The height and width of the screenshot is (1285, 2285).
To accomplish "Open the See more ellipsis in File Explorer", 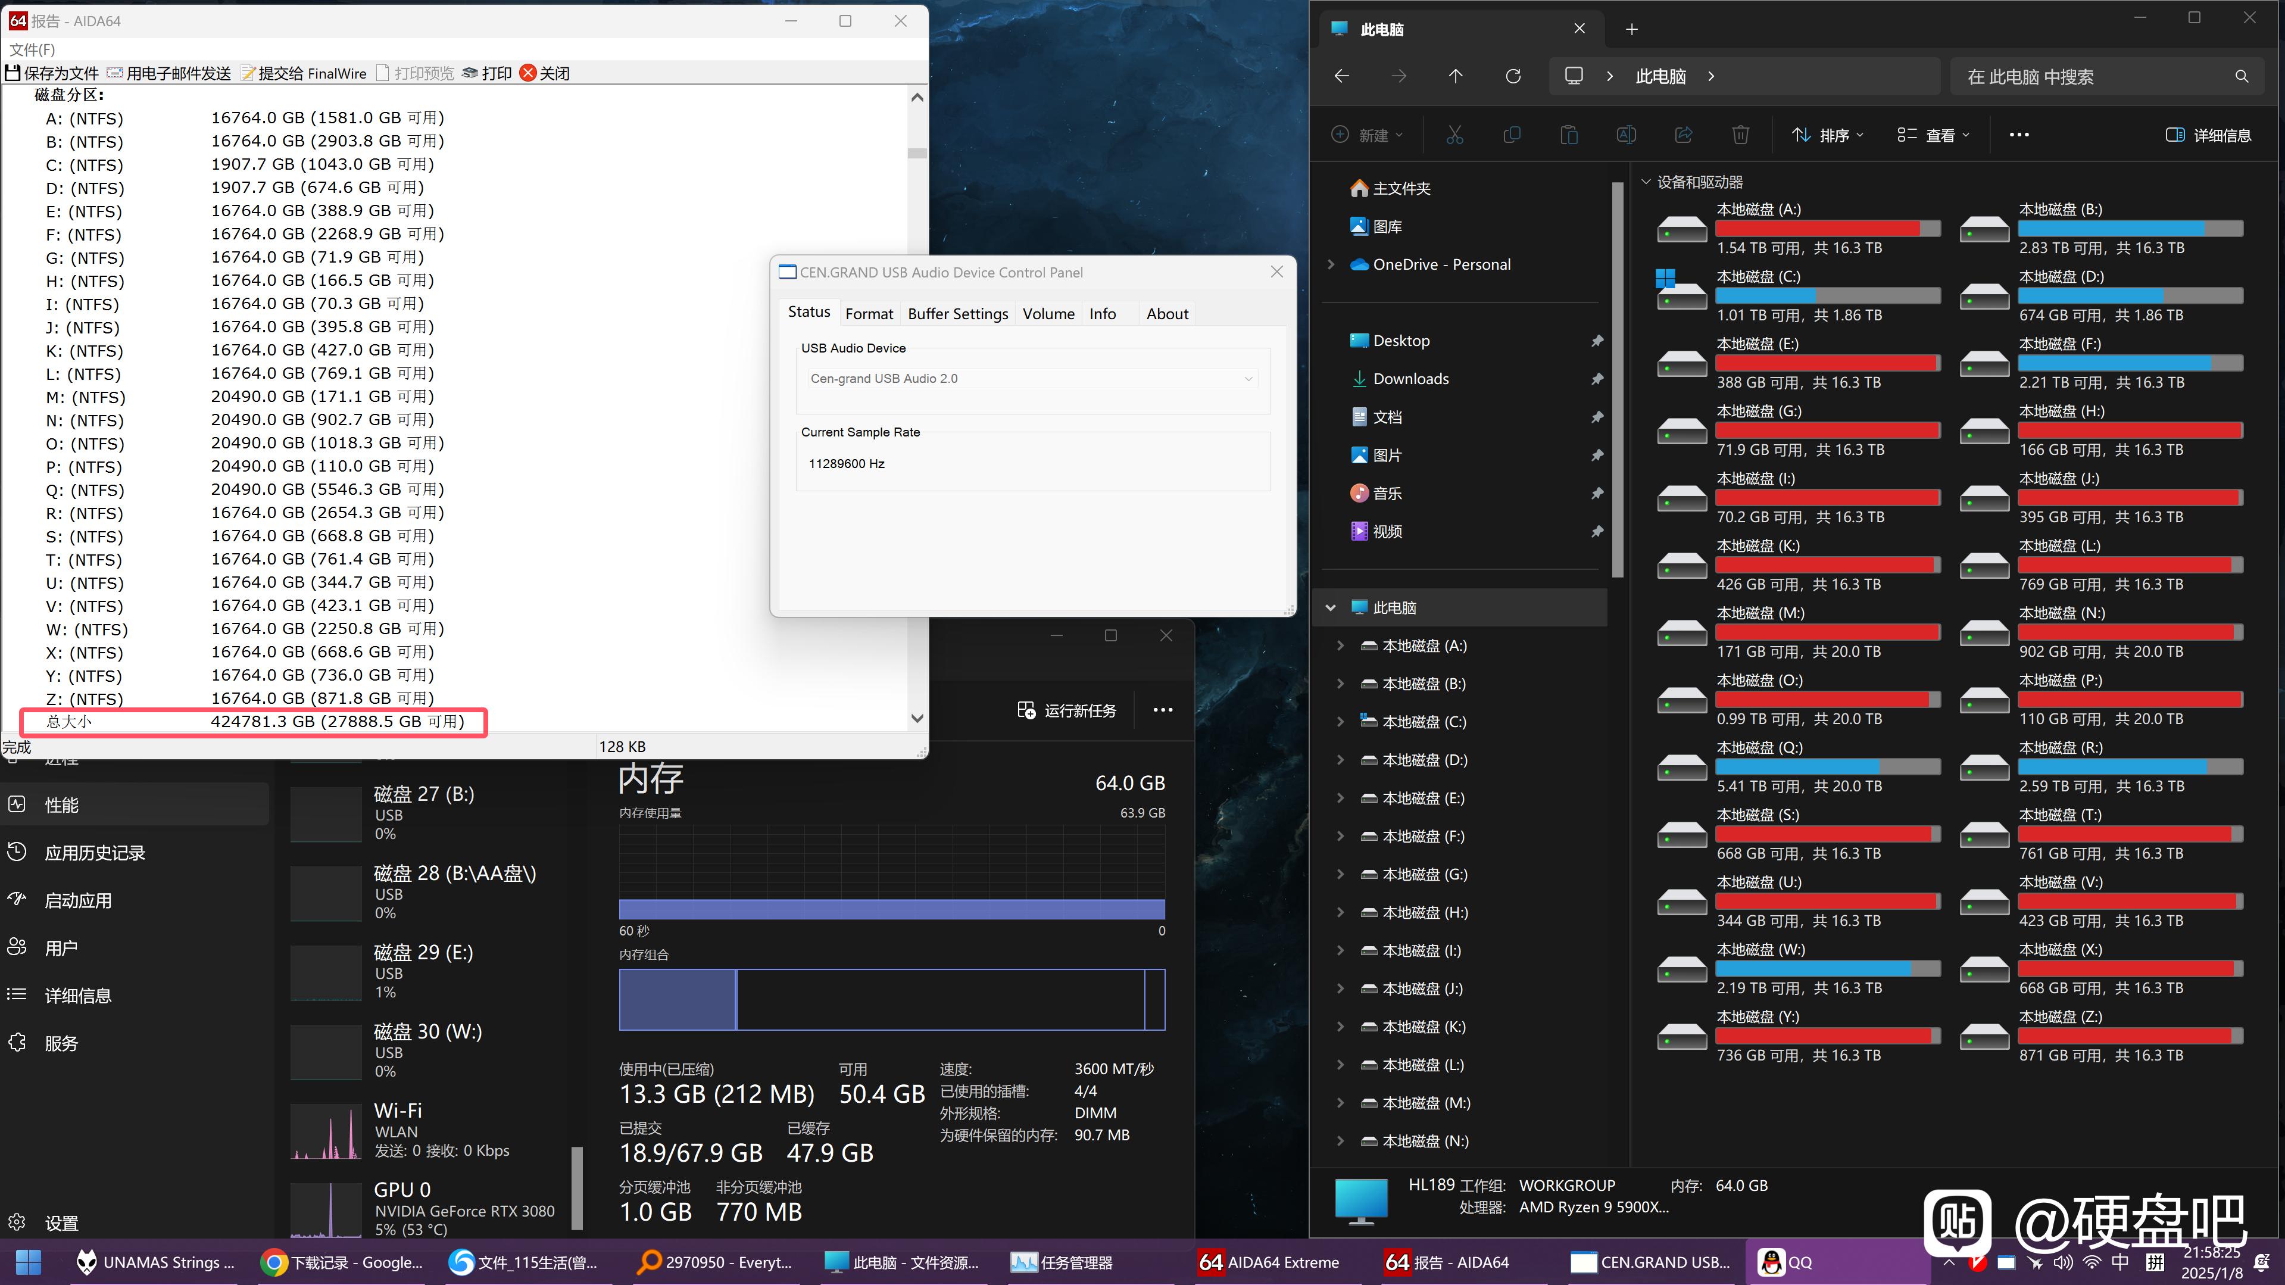I will tap(2019, 135).
